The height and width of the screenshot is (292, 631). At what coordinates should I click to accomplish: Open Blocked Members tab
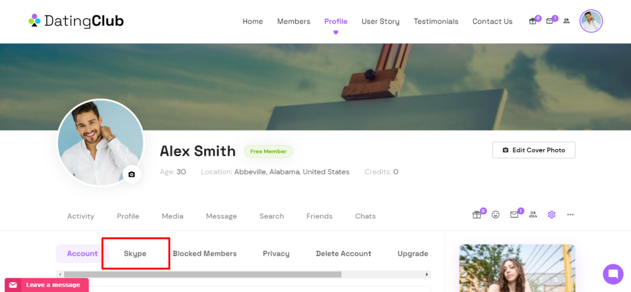pos(205,253)
